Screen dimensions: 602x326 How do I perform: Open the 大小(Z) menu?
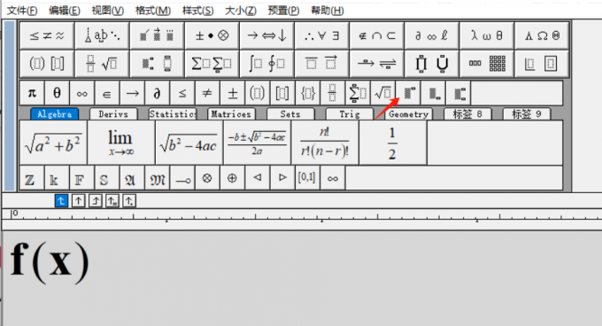(240, 11)
